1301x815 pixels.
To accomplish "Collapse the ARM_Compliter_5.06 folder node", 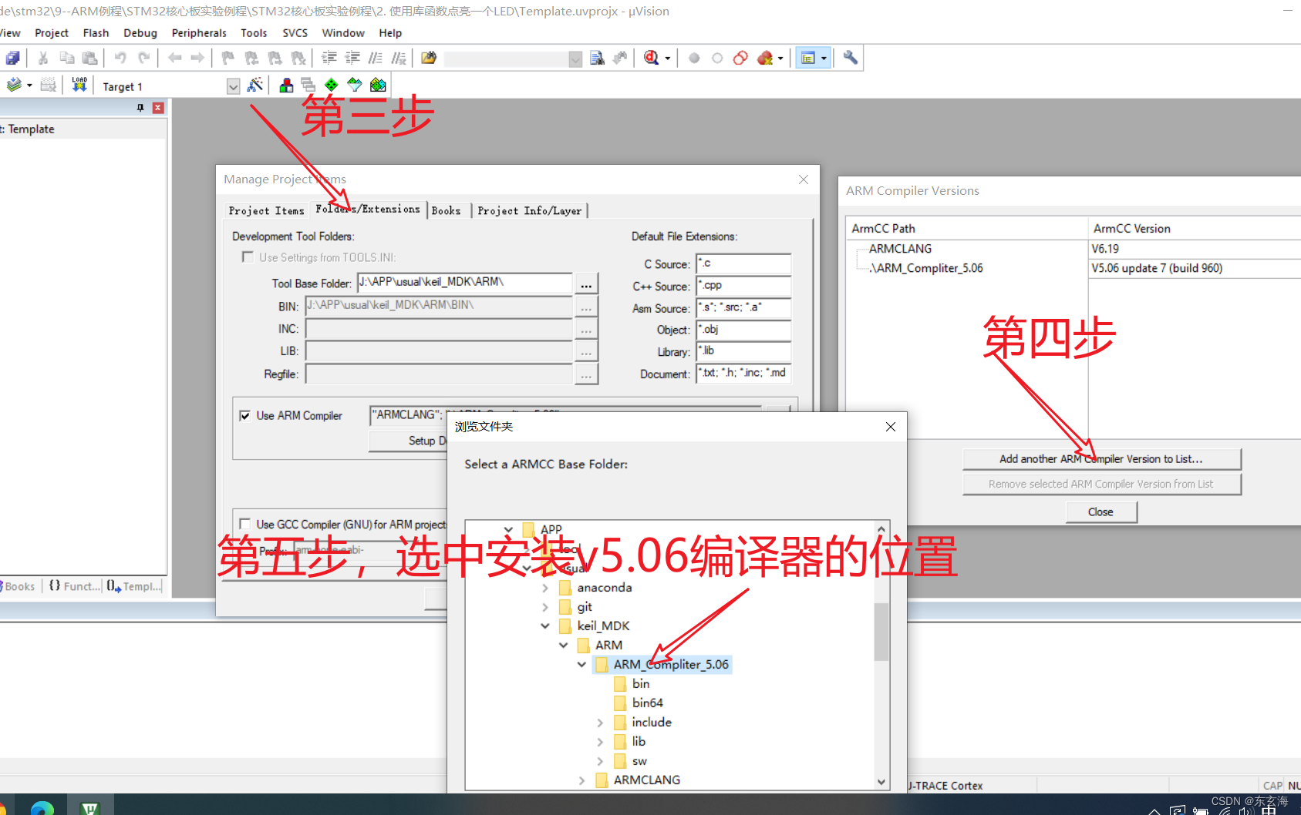I will point(581,664).
